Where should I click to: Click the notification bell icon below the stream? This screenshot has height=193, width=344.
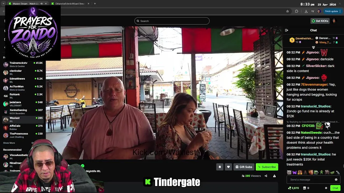click(x=220, y=167)
